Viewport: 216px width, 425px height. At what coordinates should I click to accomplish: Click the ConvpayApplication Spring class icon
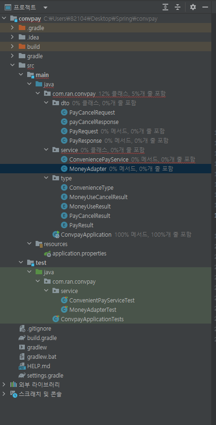pyautogui.click(x=56, y=234)
